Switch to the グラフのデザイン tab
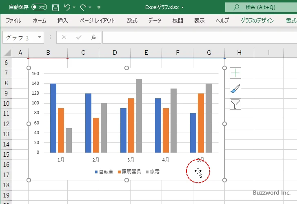Image resolution: width=297 pixels, height=204 pixels. [257, 20]
